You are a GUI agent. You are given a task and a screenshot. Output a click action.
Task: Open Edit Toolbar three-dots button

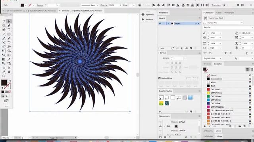6,106
